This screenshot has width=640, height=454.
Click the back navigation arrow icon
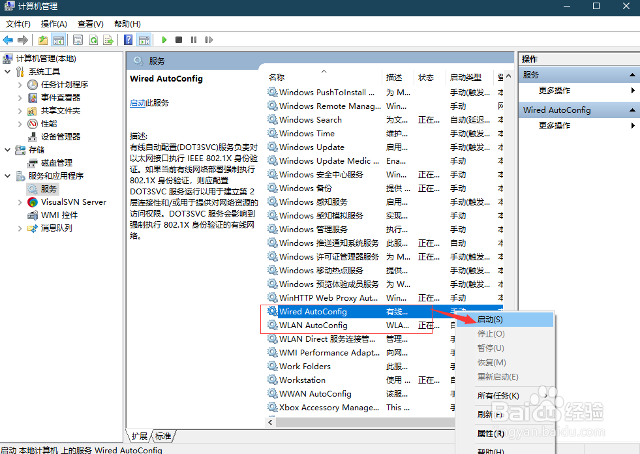[x=8, y=40]
